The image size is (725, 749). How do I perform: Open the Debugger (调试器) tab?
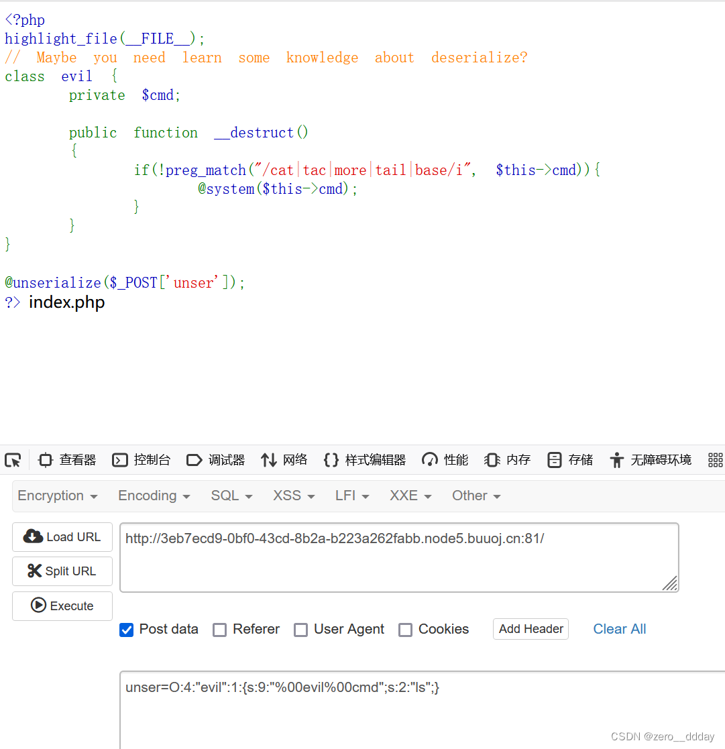[215, 460]
